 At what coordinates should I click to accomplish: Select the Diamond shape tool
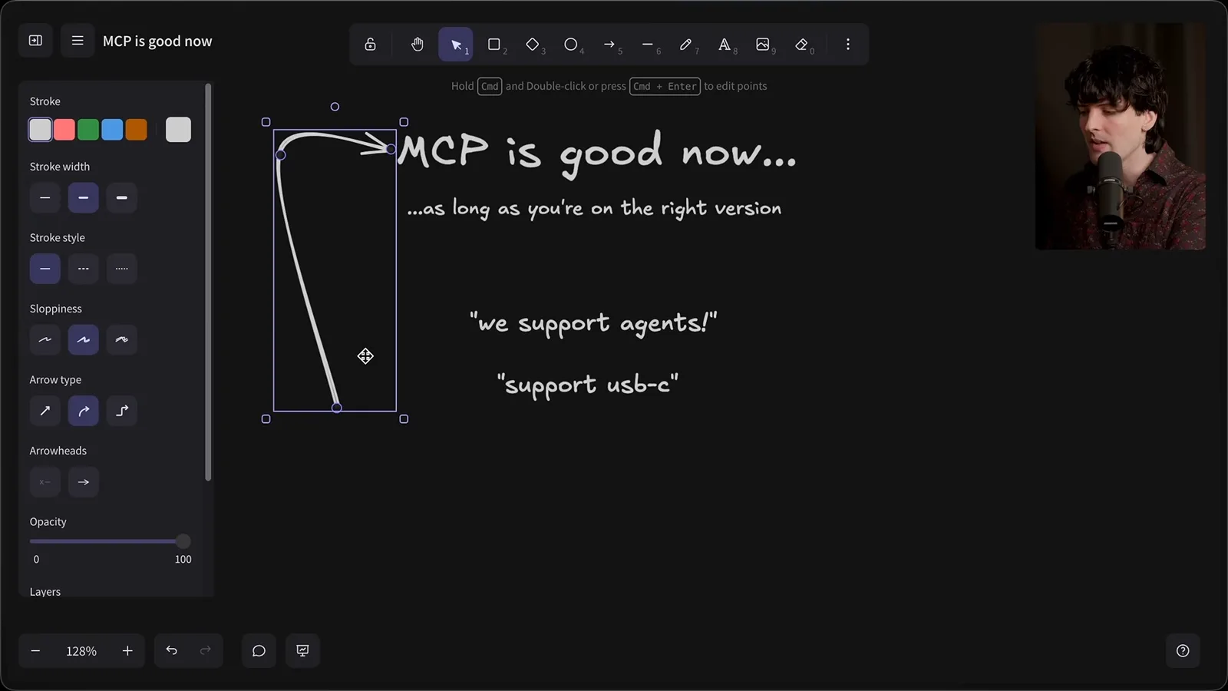(533, 45)
